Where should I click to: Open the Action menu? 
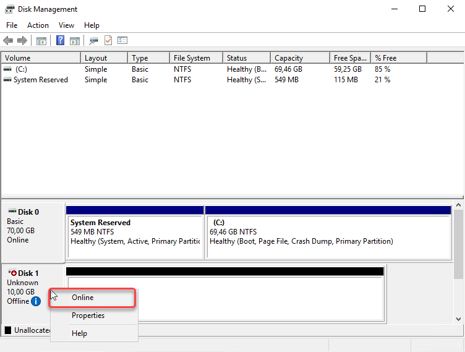(38, 25)
